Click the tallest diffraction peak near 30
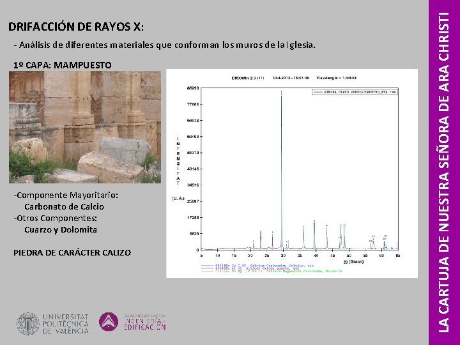The width and height of the screenshot is (460, 345). tap(281, 169)
